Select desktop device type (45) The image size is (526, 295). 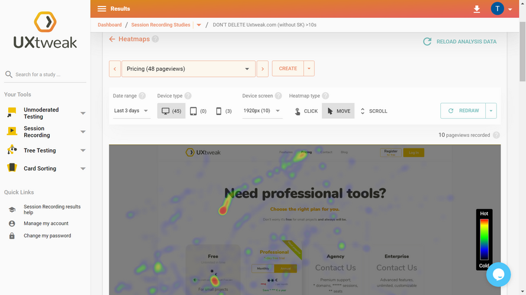tap(171, 111)
